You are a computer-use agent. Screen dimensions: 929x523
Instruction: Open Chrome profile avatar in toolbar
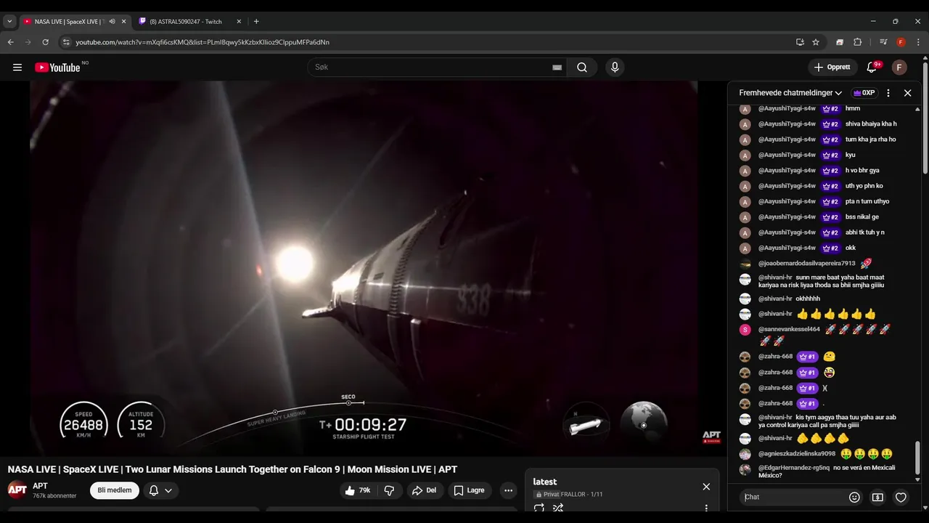(901, 42)
